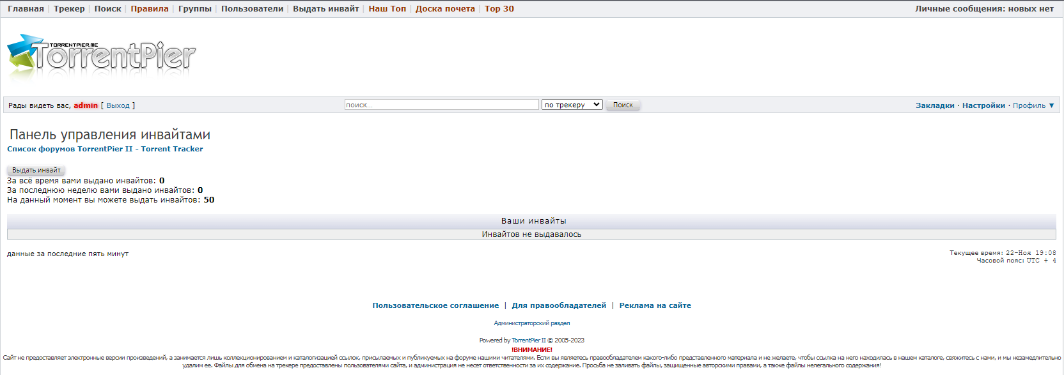
Task: Open the Правила page link
Action: (x=150, y=9)
